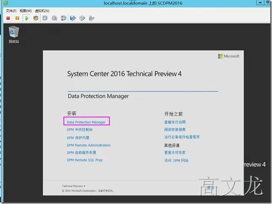Click the revert to snapshot icon
Image resolution: width=272 pixels, height=204 pixels.
point(54,18)
